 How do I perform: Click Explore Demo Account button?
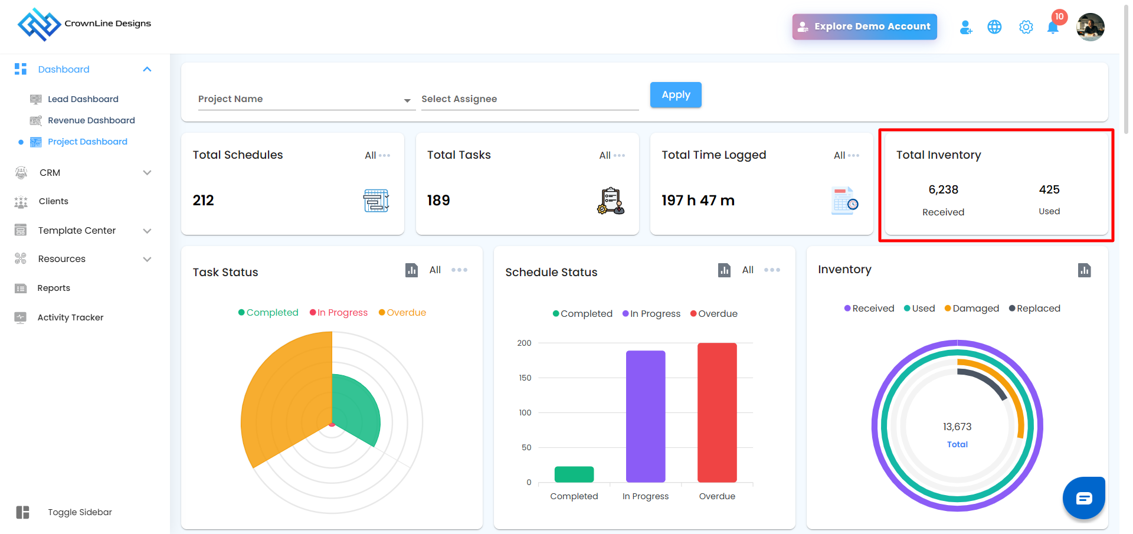(x=865, y=27)
